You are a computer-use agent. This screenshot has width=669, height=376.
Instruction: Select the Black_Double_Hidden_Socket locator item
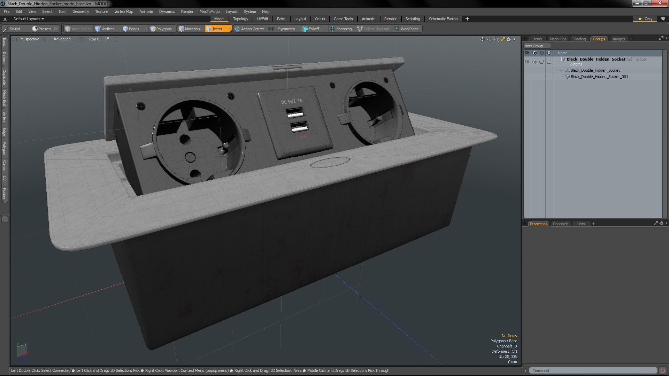point(595,70)
